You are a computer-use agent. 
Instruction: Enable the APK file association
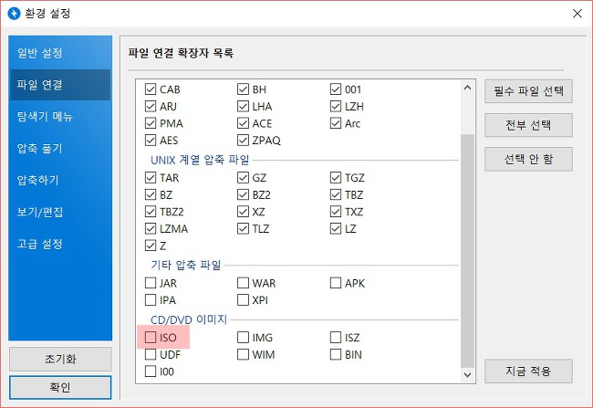tap(336, 283)
